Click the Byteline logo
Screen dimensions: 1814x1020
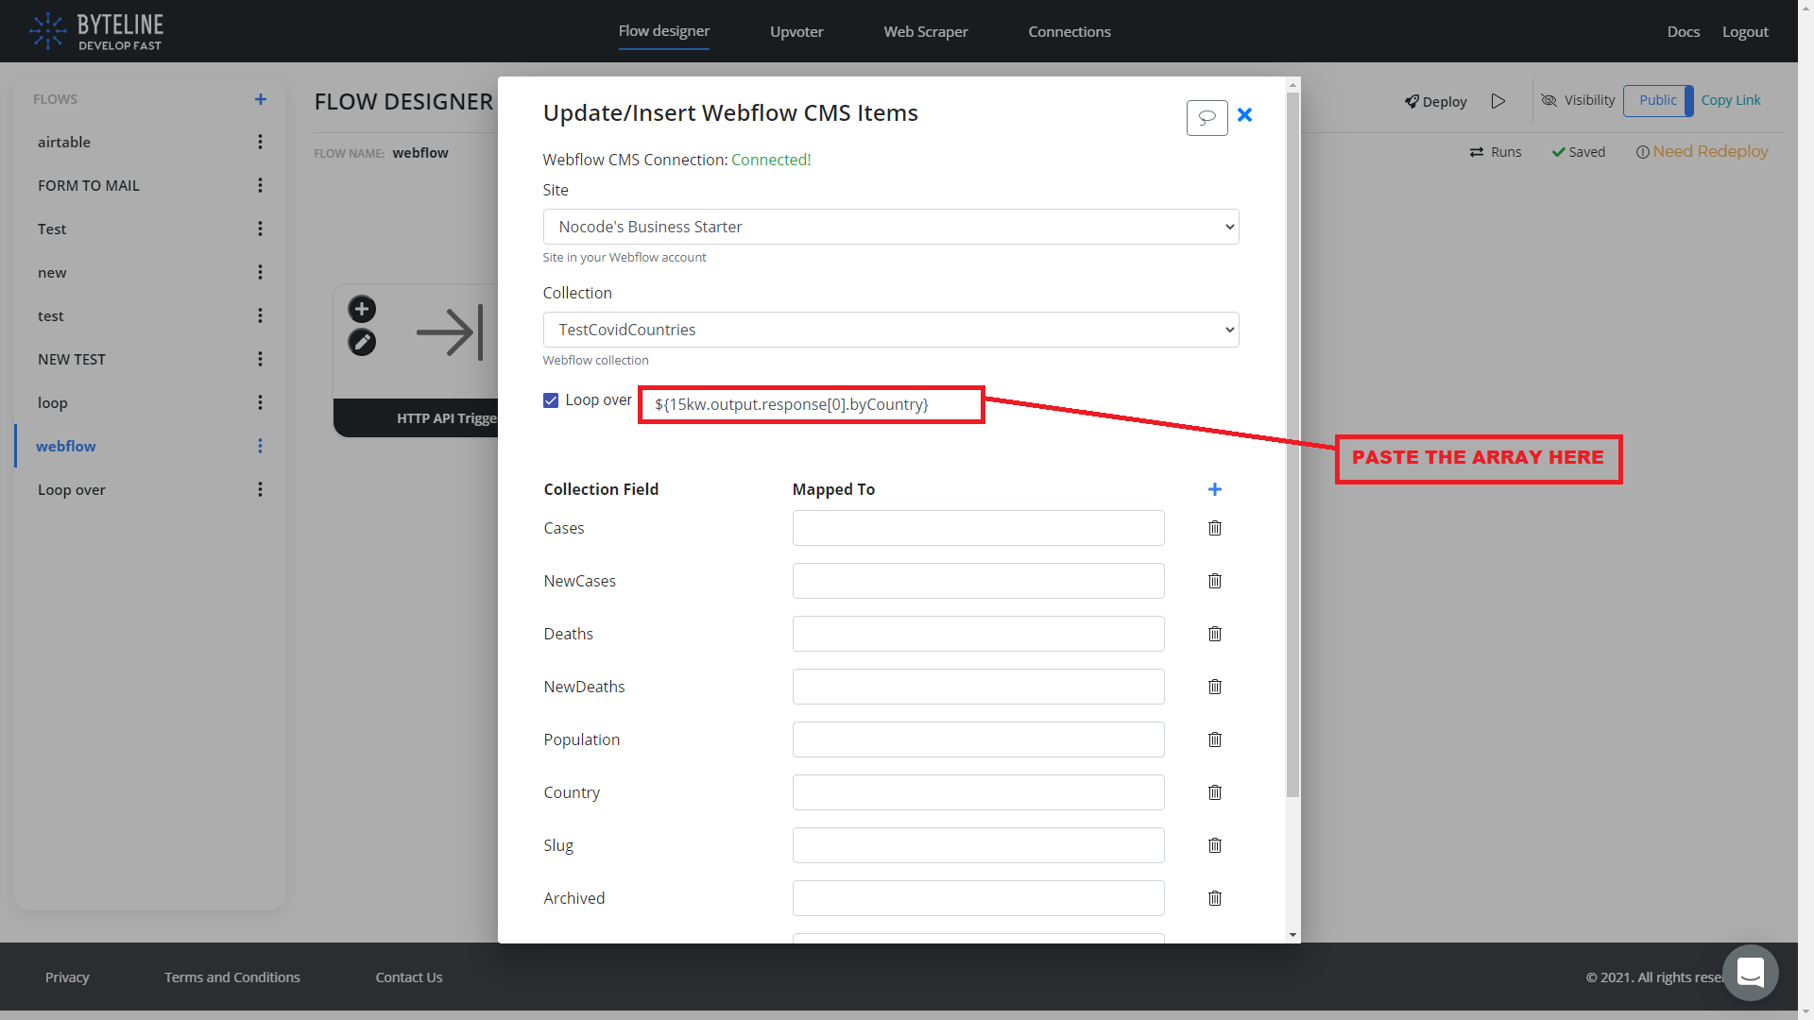coord(96,31)
